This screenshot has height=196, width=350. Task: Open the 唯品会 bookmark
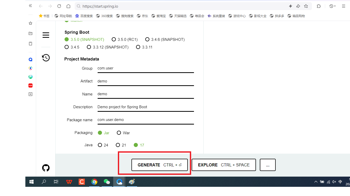(197, 16)
